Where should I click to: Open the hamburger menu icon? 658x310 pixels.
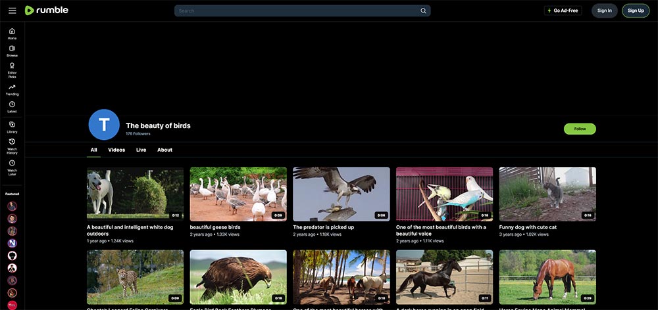pos(12,11)
